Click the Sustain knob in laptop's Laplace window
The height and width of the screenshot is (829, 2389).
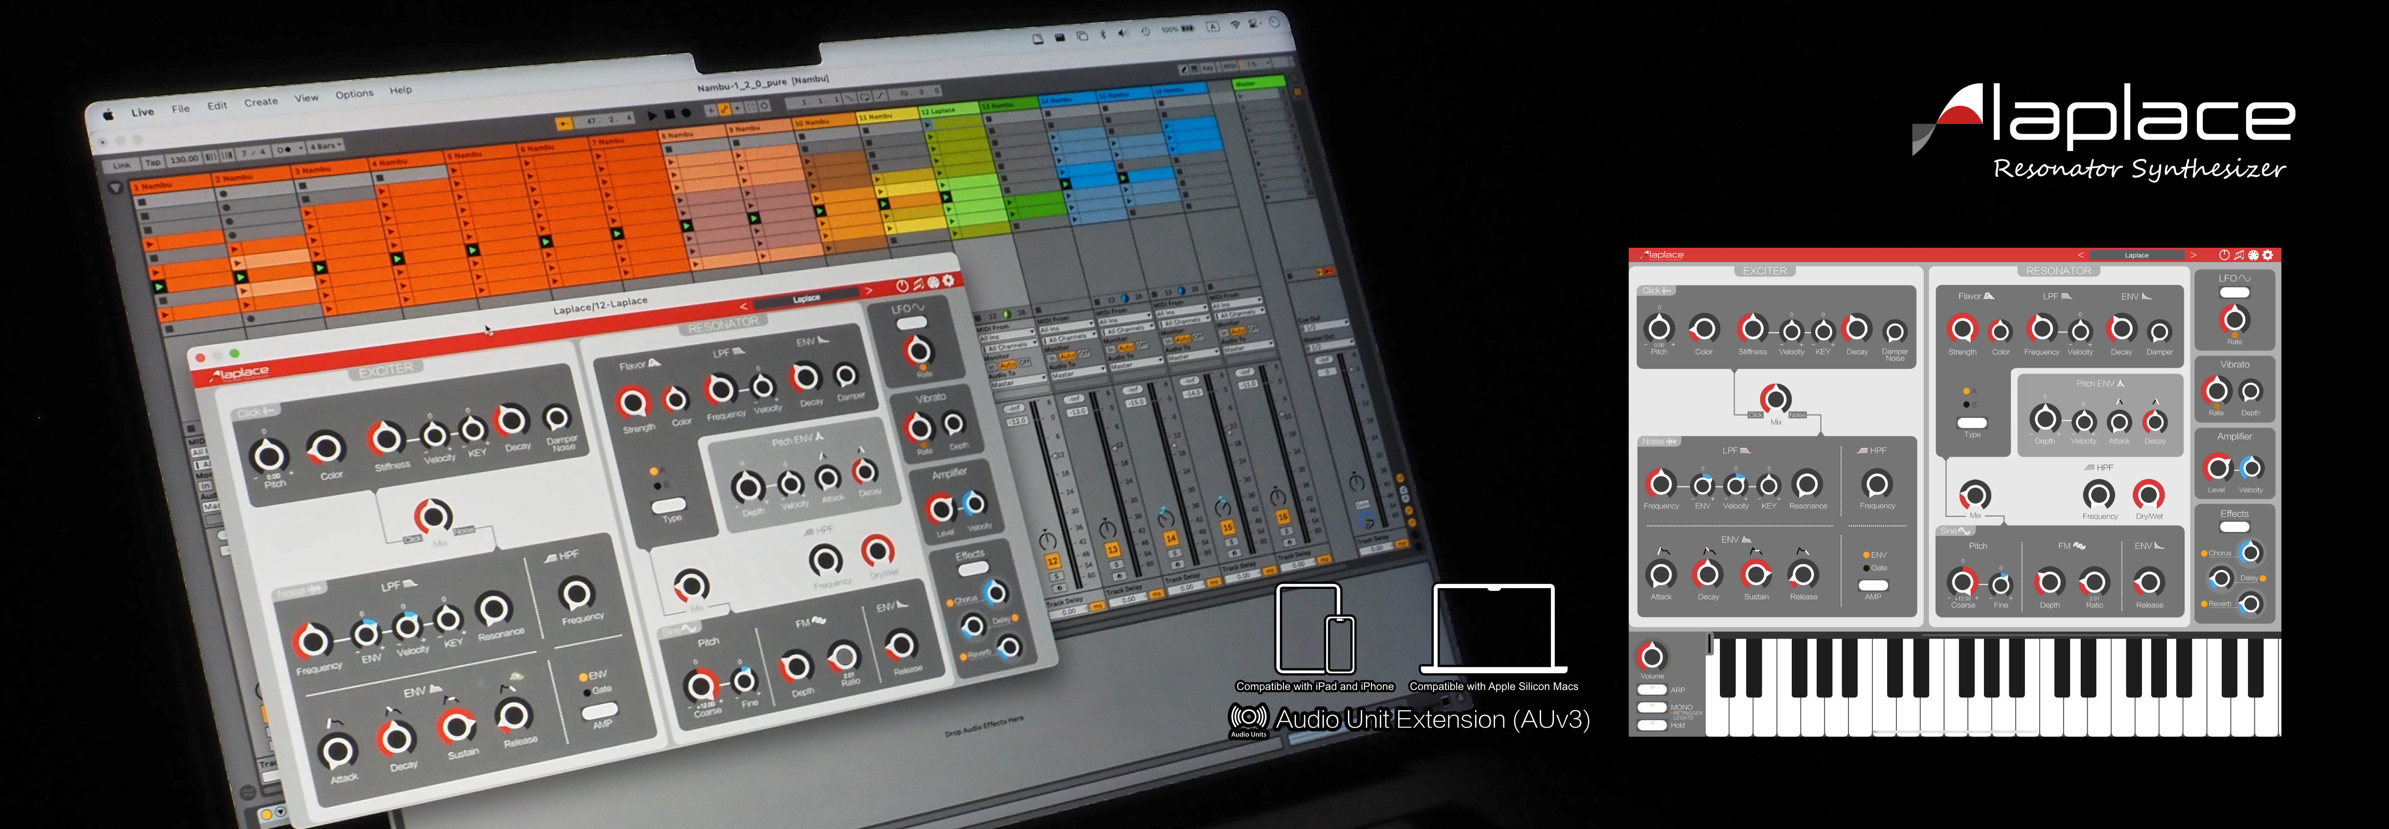click(x=457, y=726)
